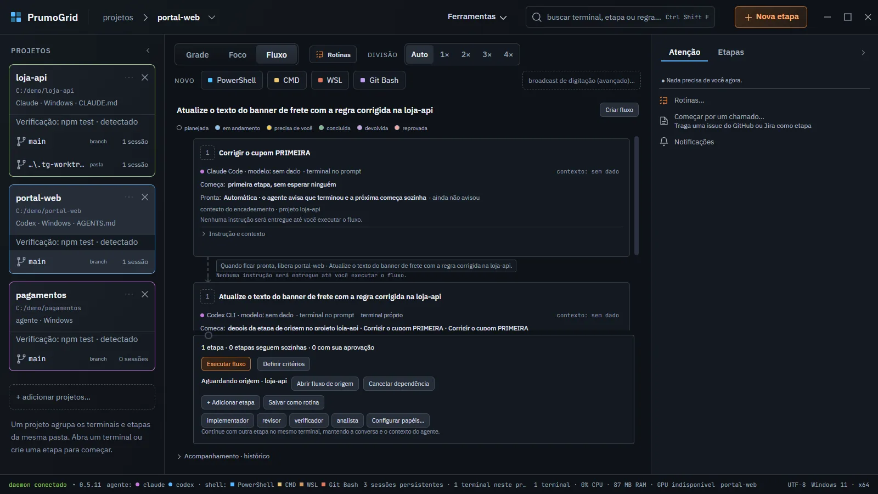This screenshot has width=878, height=494.
Task: Click the Rotinas toolbar button
Action: pos(333,55)
